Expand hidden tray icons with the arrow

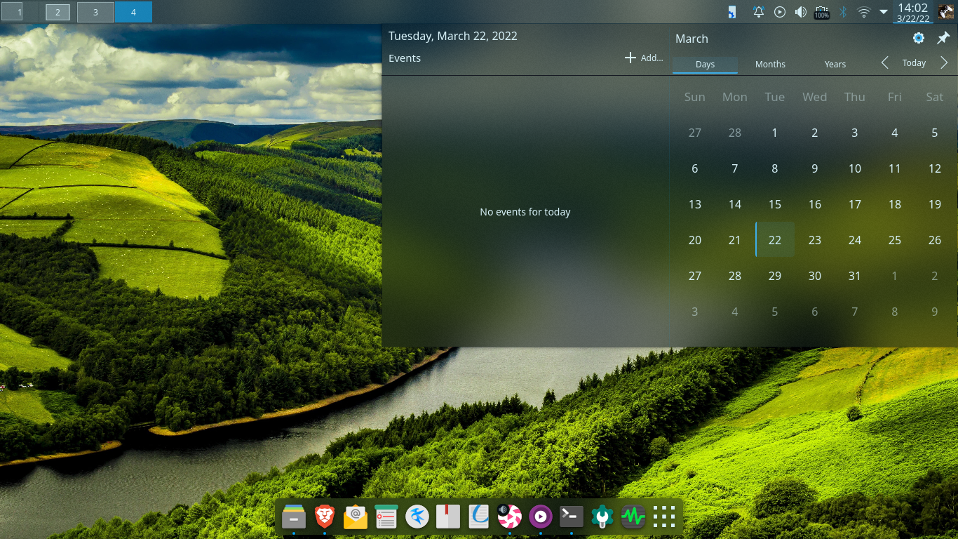click(x=883, y=11)
